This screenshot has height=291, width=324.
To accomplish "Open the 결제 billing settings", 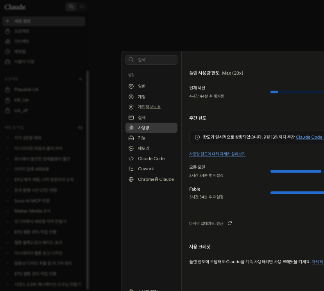I will [x=151, y=118].
